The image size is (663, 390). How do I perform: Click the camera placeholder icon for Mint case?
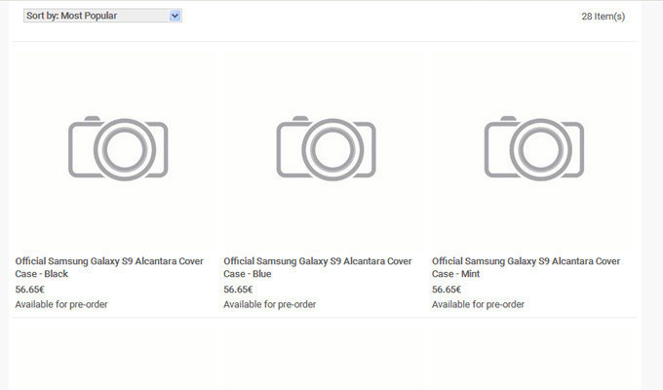[534, 147]
